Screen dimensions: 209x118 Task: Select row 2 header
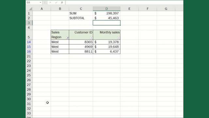29,18
